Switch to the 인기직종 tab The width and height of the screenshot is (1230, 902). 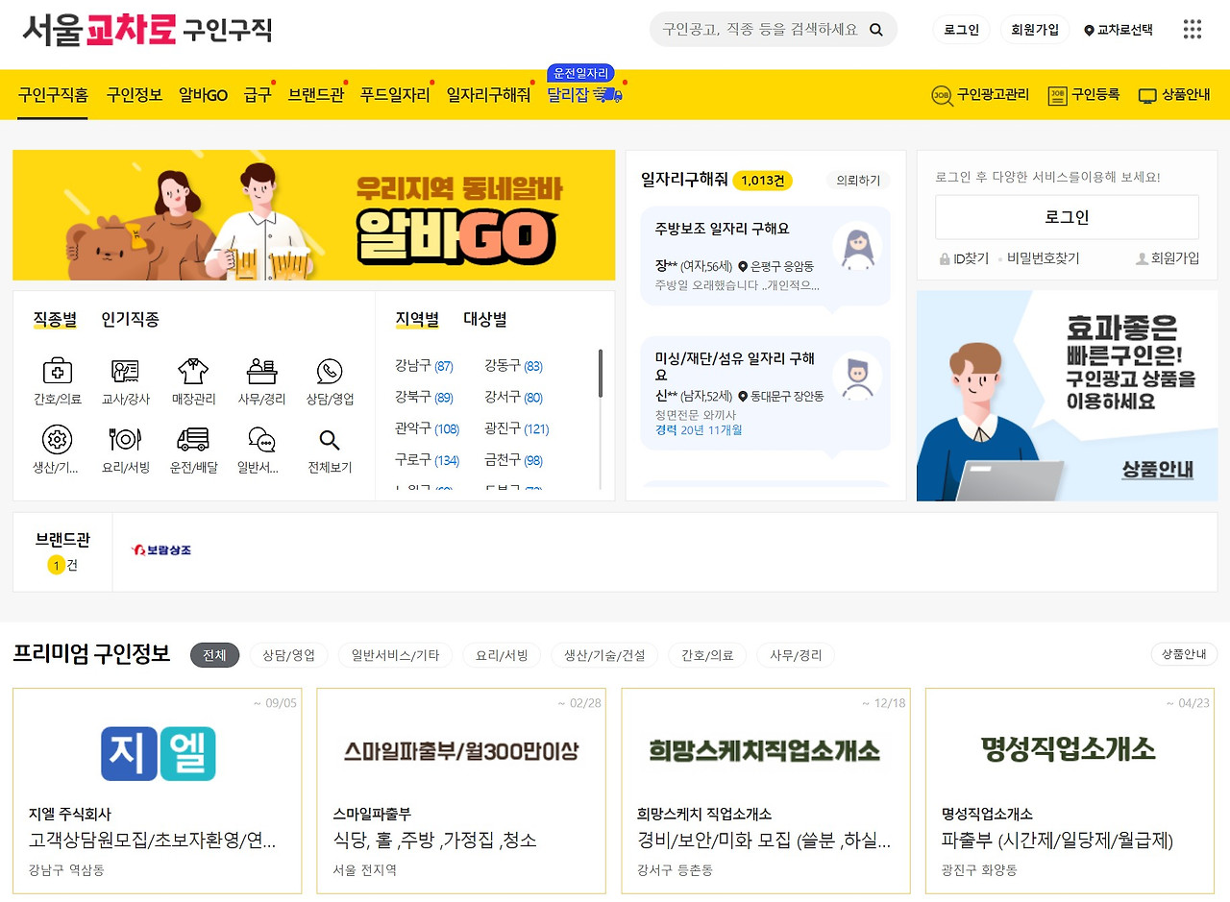coord(130,319)
